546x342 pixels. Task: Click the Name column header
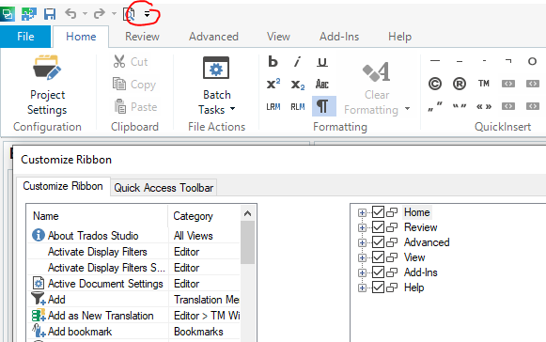(98, 216)
